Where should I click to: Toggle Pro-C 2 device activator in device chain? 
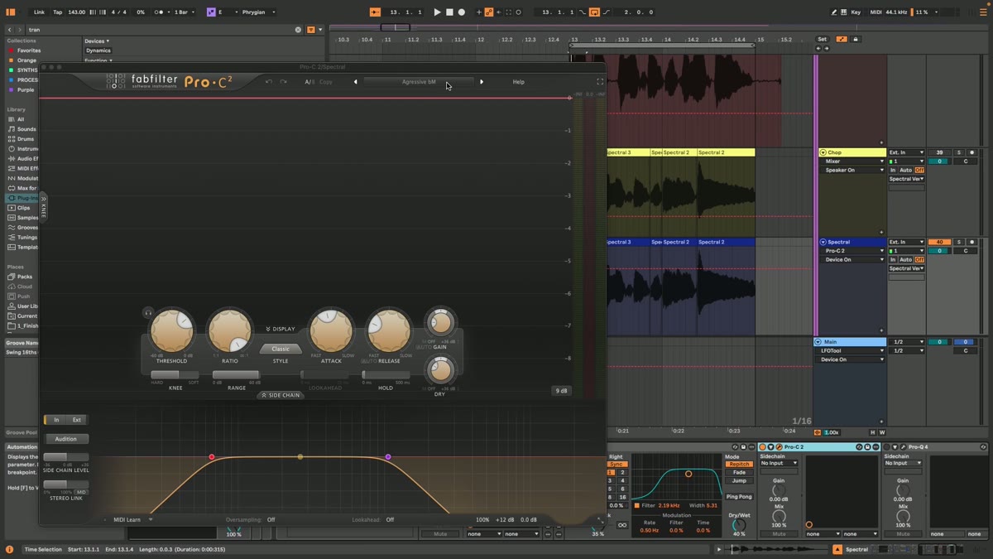tap(763, 447)
